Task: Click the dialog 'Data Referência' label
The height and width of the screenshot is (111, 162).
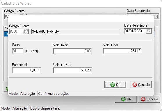Action: pyautogui.click(x=136, y=25)
